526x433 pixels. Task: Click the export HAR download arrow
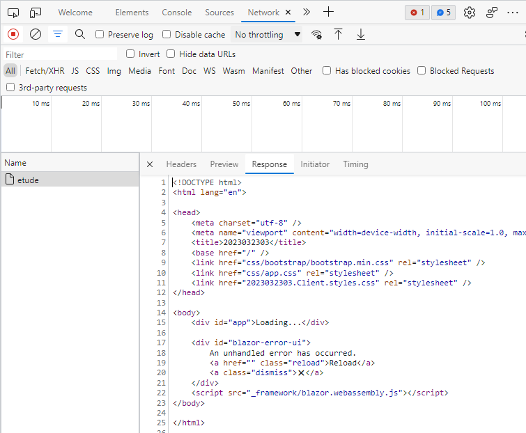(x=361, y=34)
